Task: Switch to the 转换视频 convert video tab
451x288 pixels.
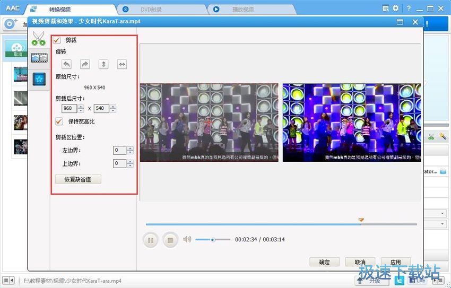Action: pos(60,9)
